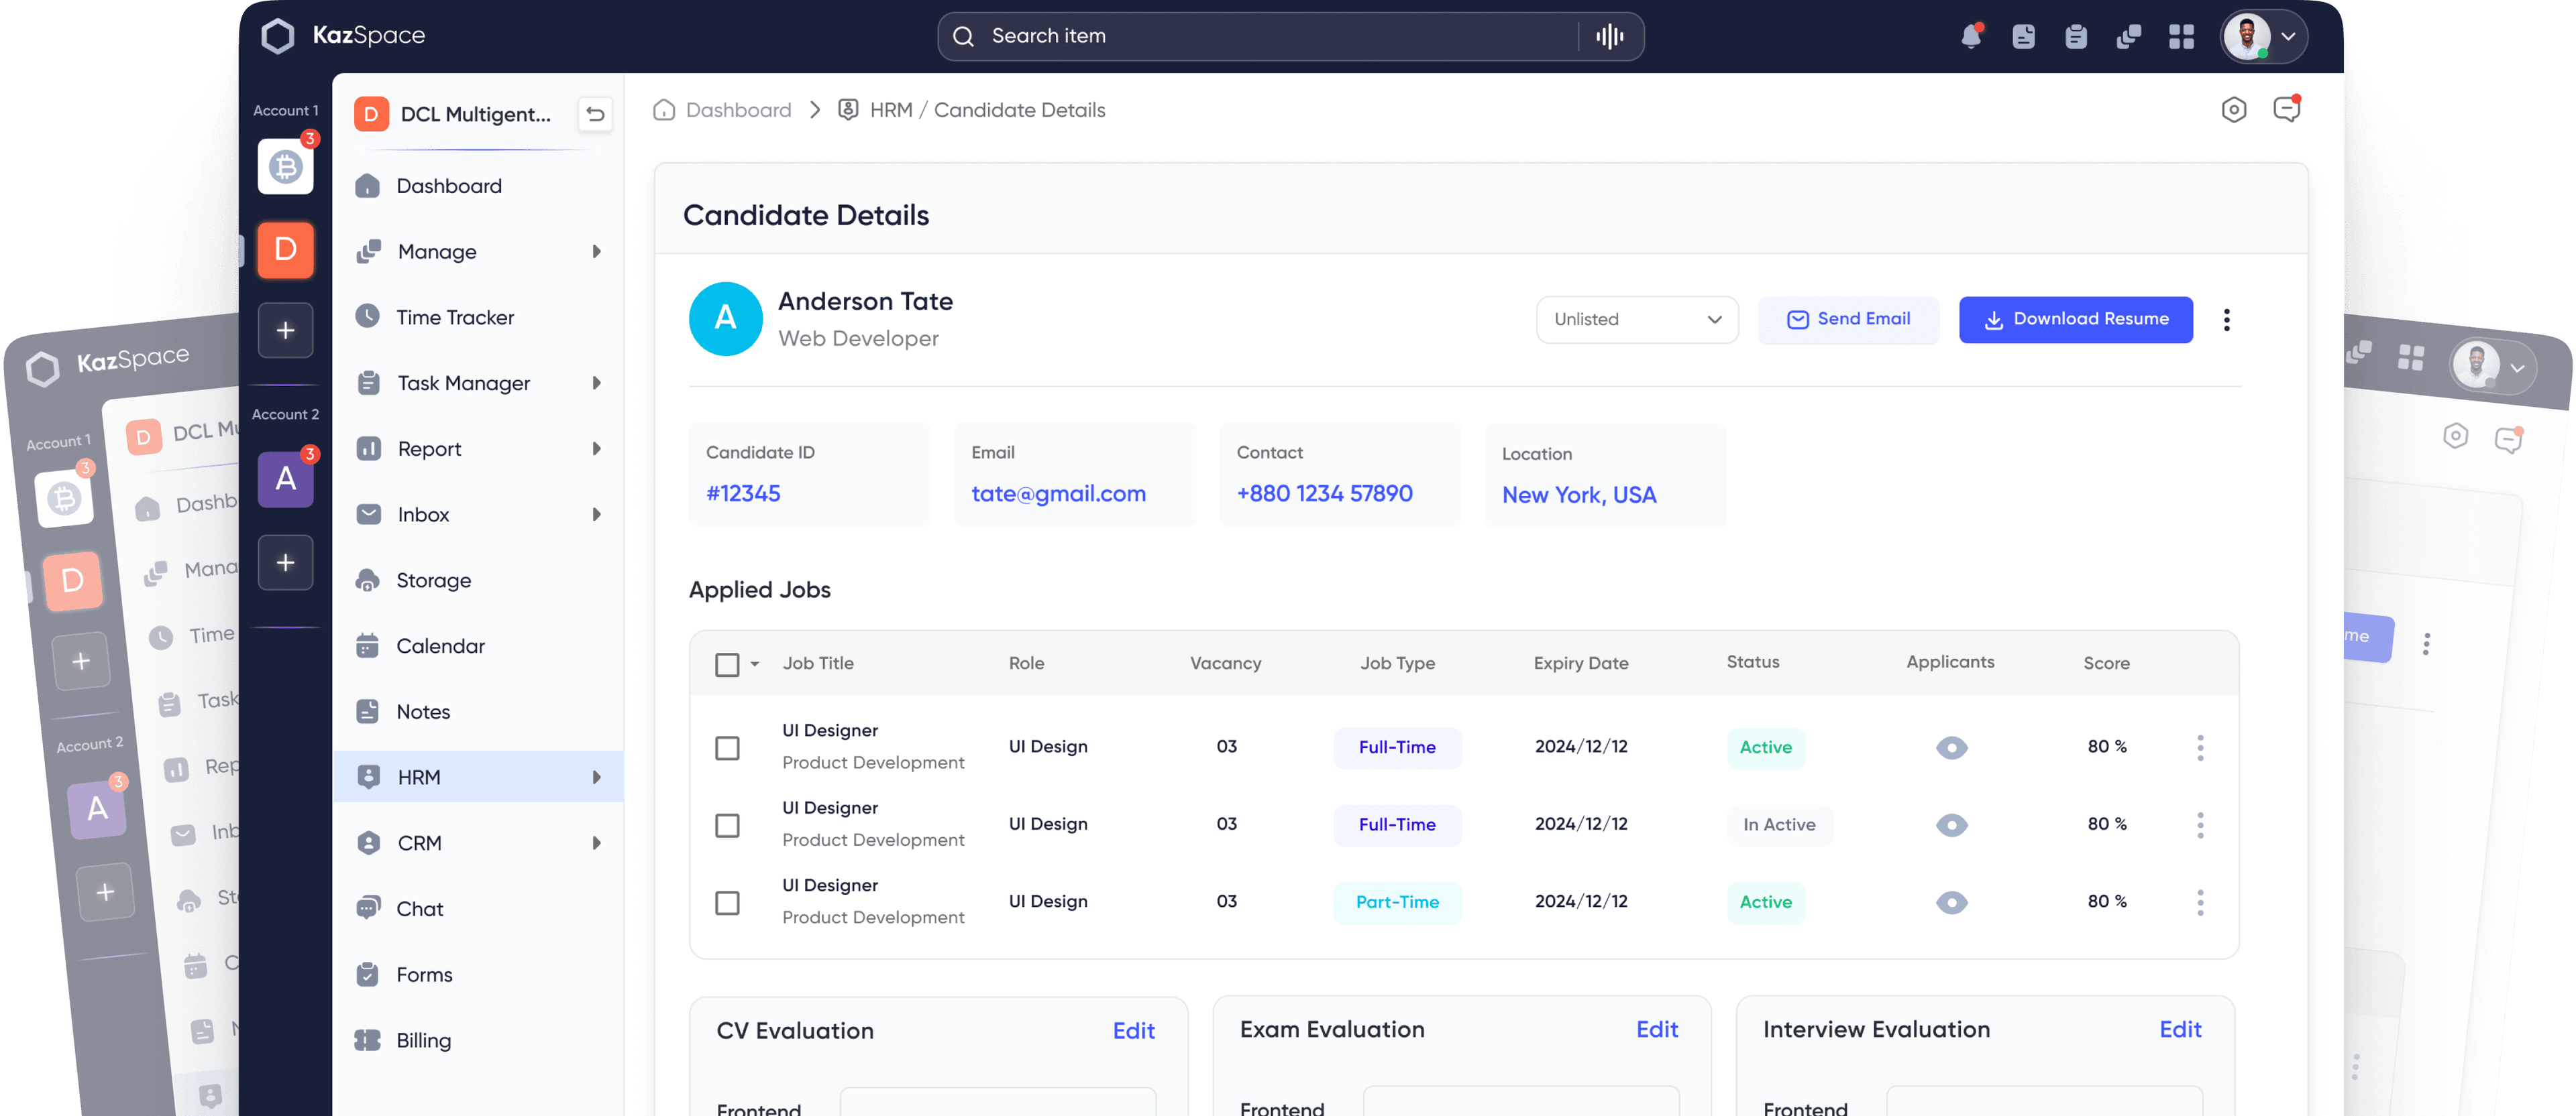Viewport: 2576px width, 1116px height.
Task: Edit the CV Evaluation card
Action: (x=1133, y=1031)
